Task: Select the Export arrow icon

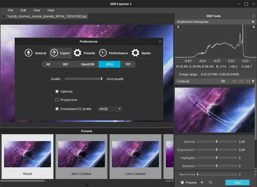Action: pyautogui.click(x=54, y=53)
